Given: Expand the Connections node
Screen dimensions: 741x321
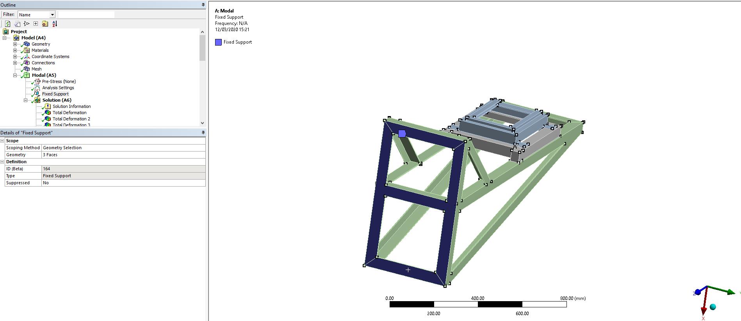Looking at the screenshot, I should tap(15, 63).
